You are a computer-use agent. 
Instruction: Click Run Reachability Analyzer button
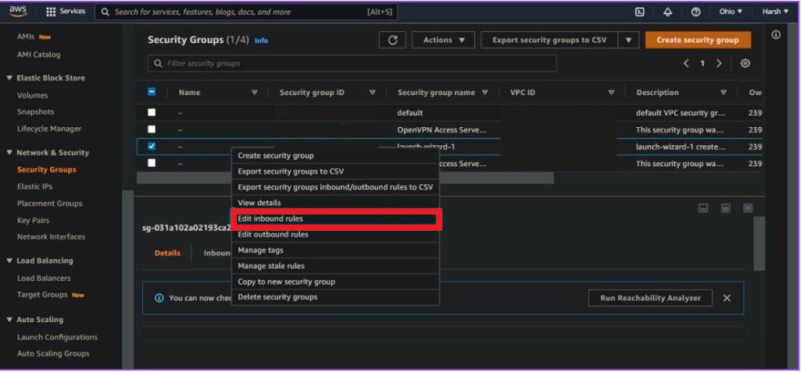coord(650,298)
